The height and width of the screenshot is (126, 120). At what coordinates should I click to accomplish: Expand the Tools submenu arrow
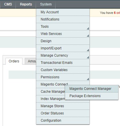[x=88, y=29]
